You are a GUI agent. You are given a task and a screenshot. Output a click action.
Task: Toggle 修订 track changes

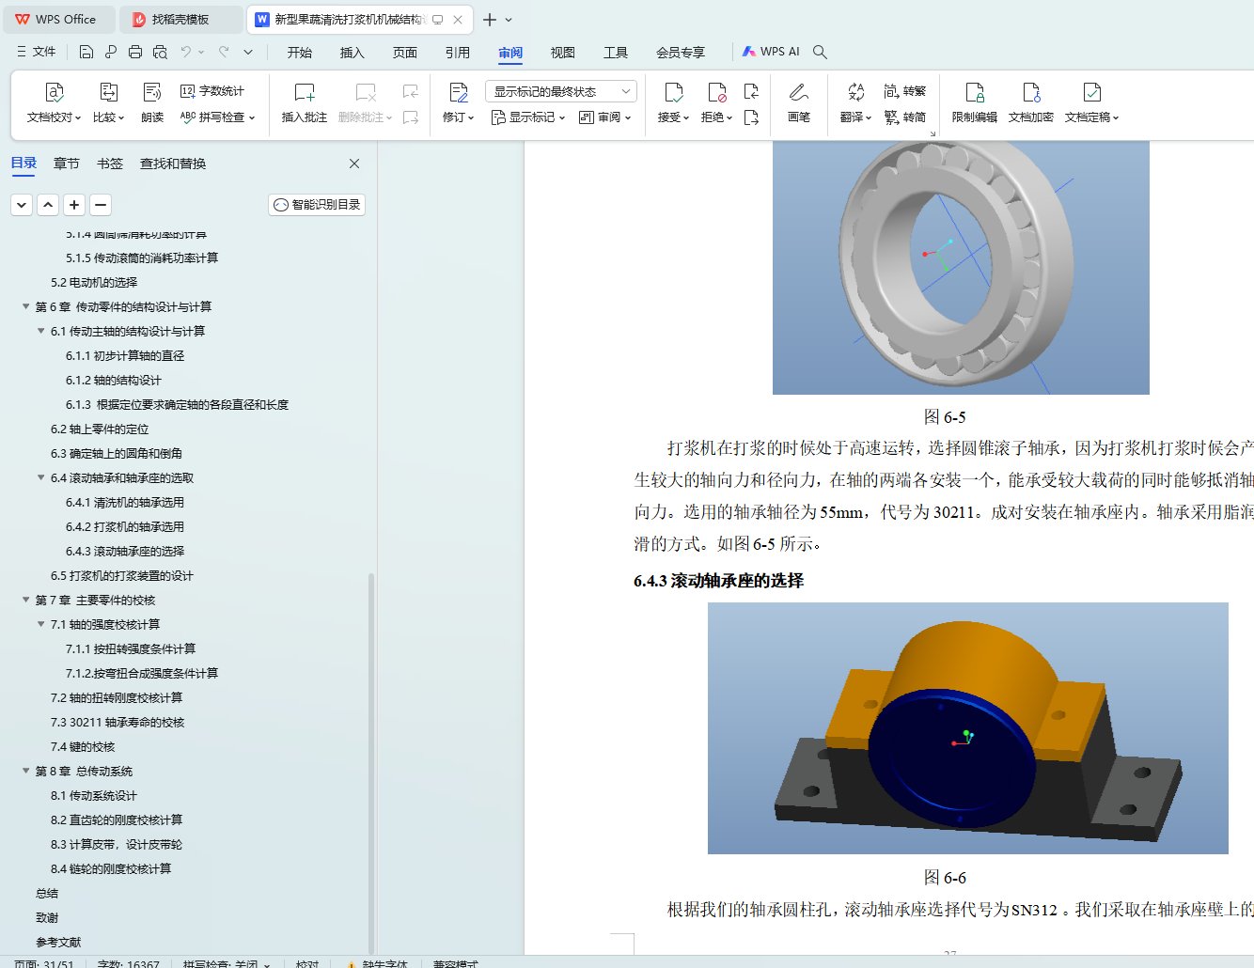click(x=458, y=102)
